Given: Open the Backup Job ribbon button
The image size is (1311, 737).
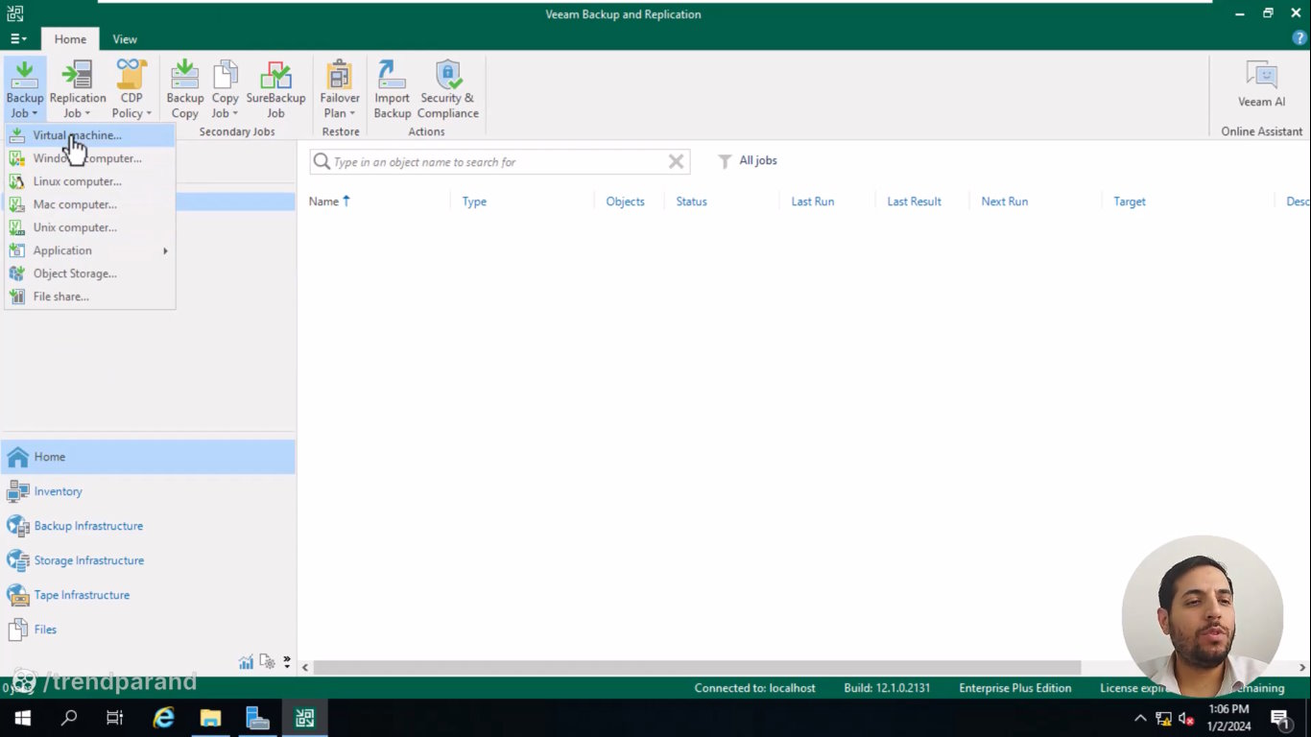Looking at the screenshot, I should point(25,89).
